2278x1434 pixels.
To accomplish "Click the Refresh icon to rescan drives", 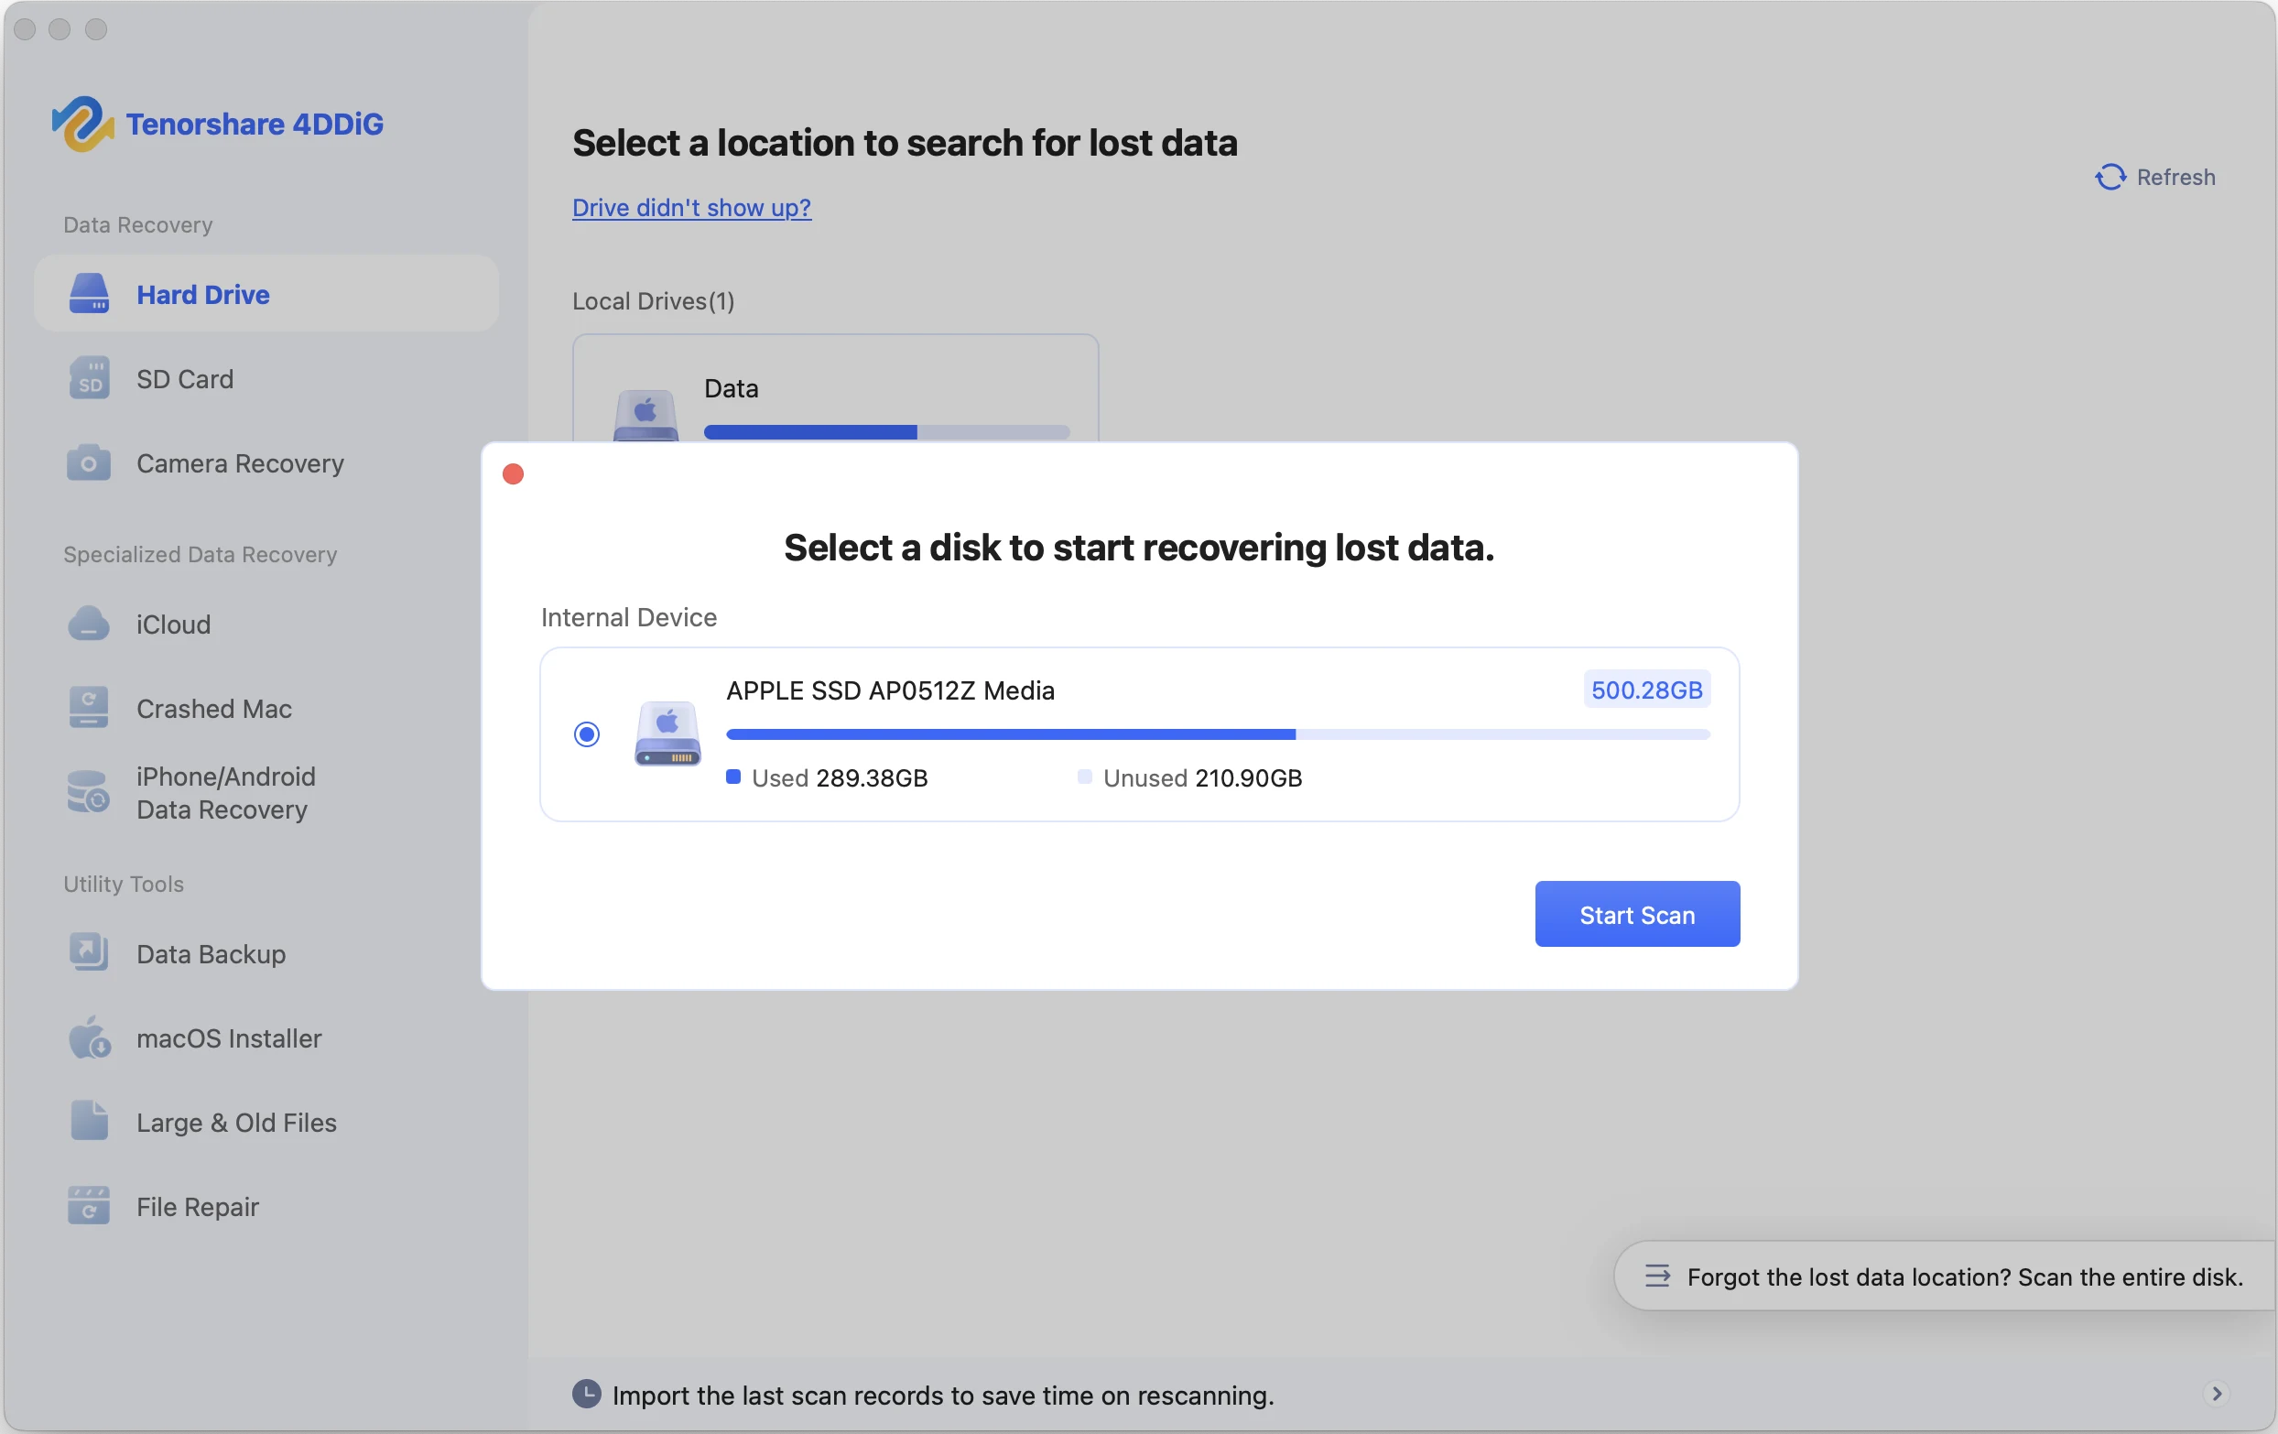I will pyautogui.click(x=2110, y=177).
